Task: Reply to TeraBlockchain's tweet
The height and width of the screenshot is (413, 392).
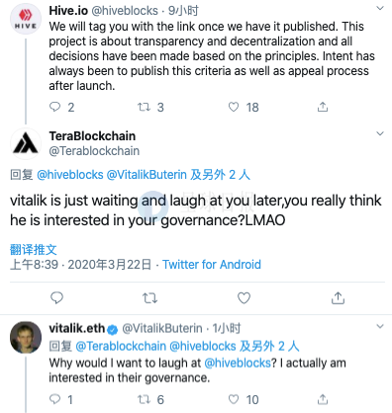Action: click(x=56, y=297)
